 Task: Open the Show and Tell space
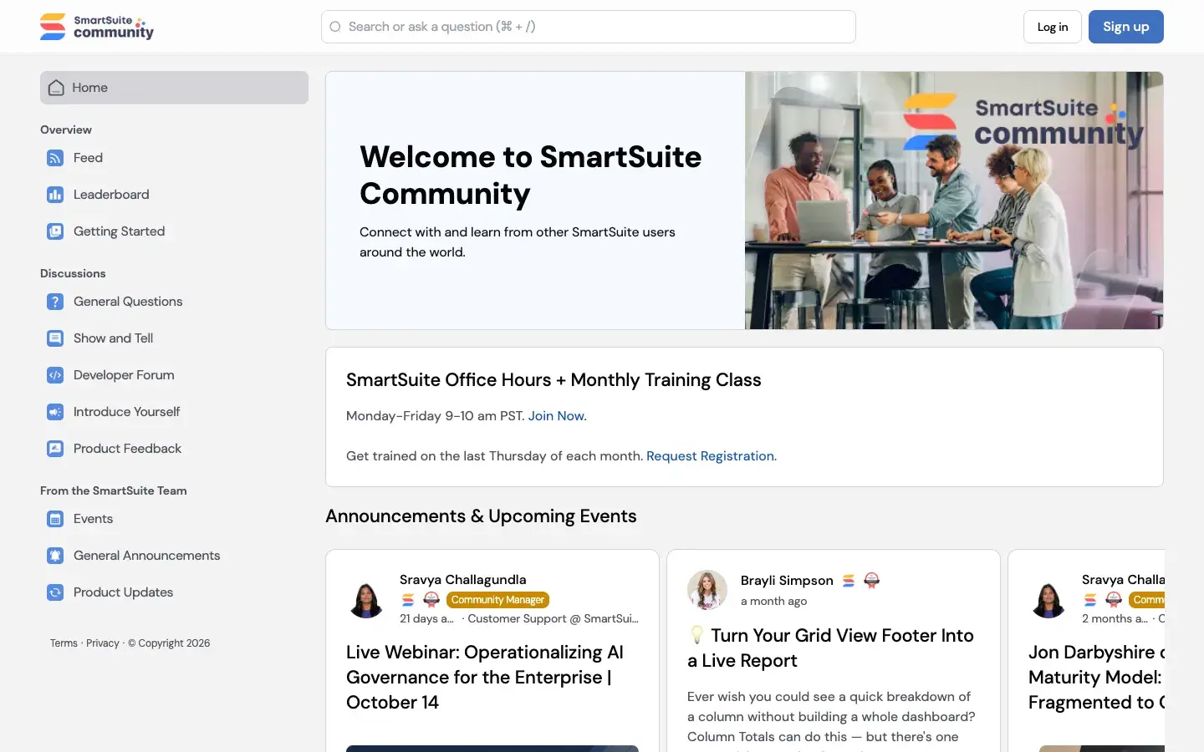click(174, 338)
